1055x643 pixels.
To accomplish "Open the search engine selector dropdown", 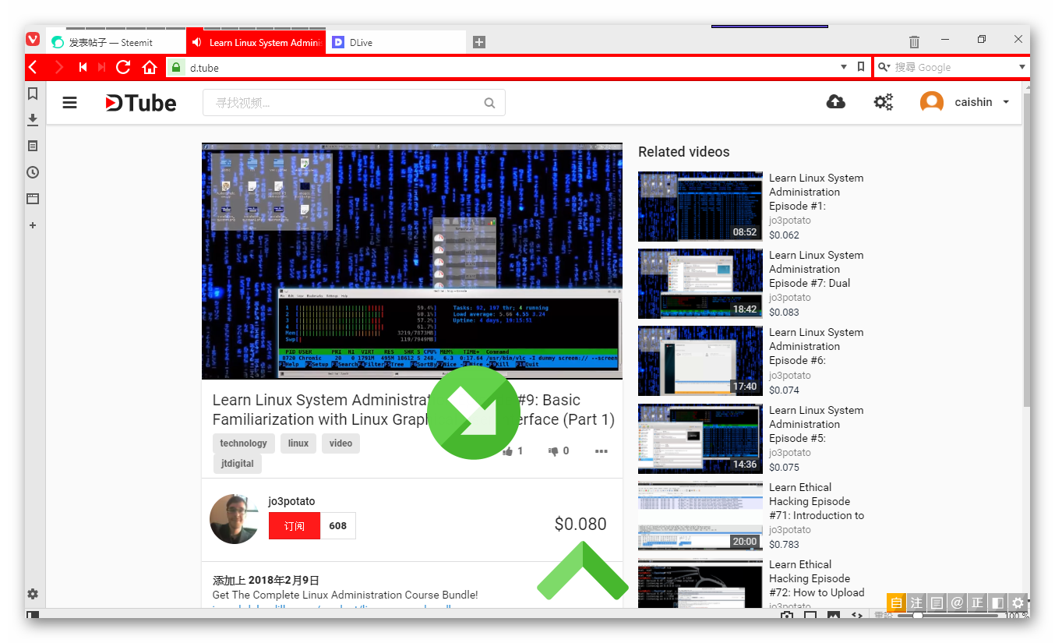I will pos(884,68).
